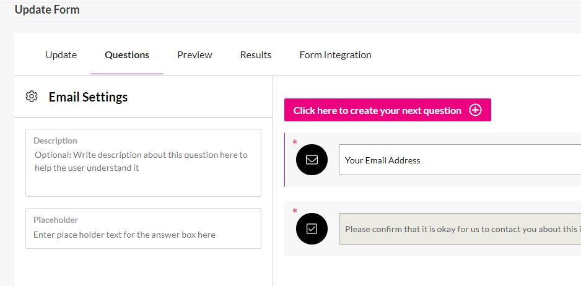The width and height of the screenshot is (581, 286).
Task: Click the Update Form page title
Action: pyautogui.click(x=47, y=10)
